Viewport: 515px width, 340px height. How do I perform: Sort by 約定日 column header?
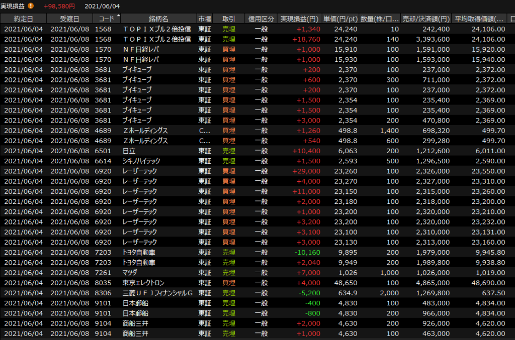tap(23, 19)
